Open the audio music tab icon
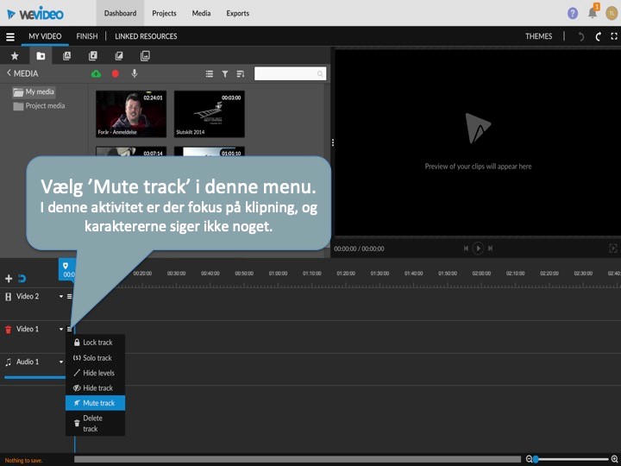The width and height of the screenshot is (621, 466). point(92,56)
